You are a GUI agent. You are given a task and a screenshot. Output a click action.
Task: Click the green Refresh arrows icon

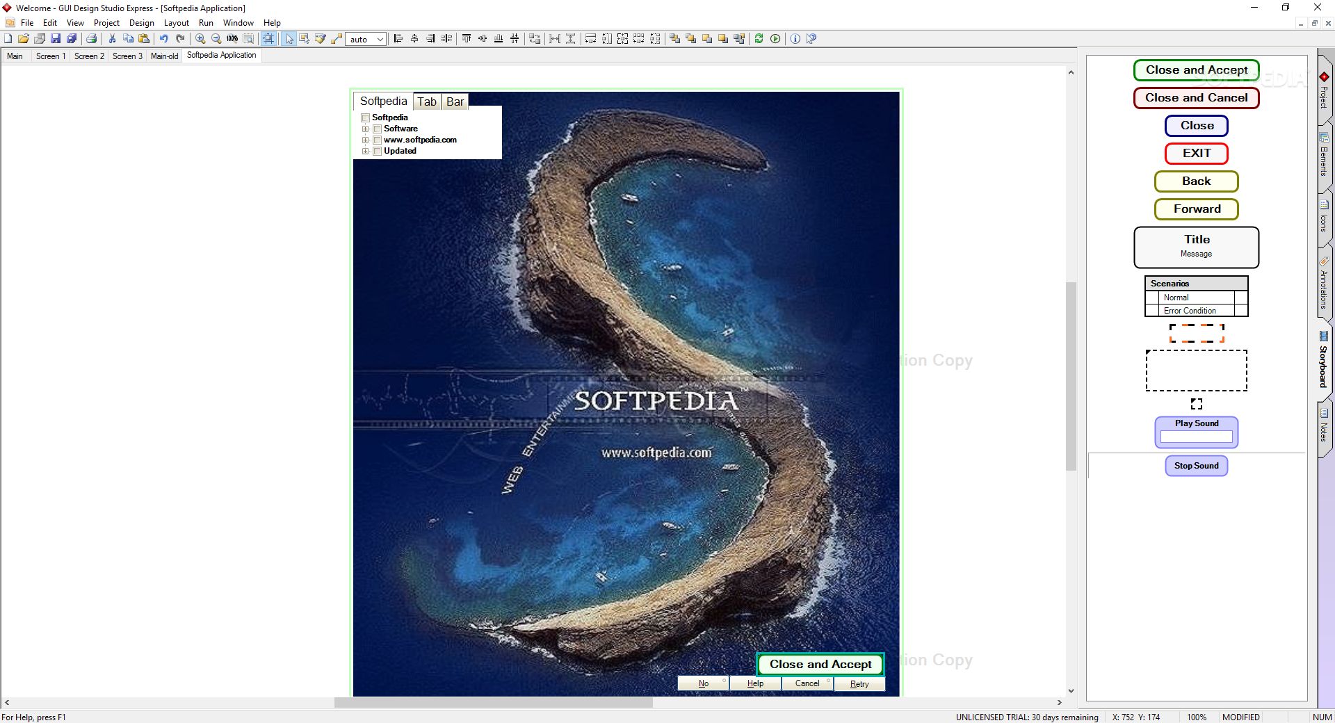[x=759, y=39]
